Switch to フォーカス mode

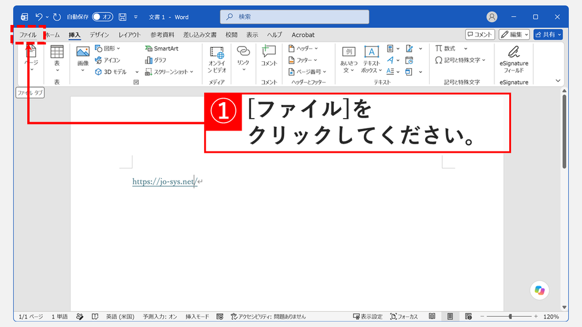404,317
